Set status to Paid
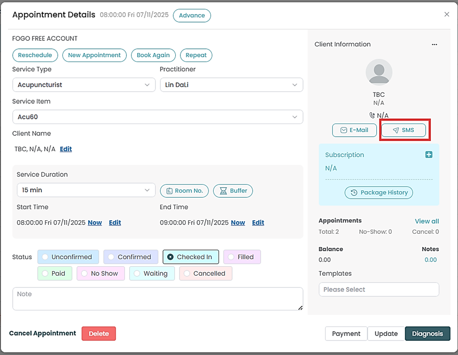 pos(46,273)
